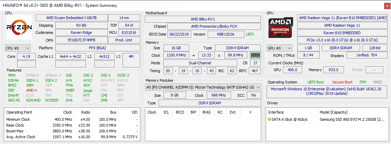Click the AMD Radeon Vega 11 (Raven B10 EMBEDDED) field
The height and width of the screenshot is (144, 391).
342,18
